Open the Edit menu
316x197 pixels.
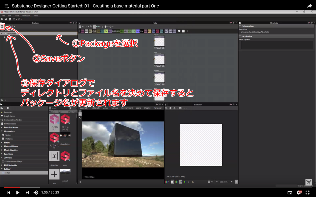tap(10, 15)
